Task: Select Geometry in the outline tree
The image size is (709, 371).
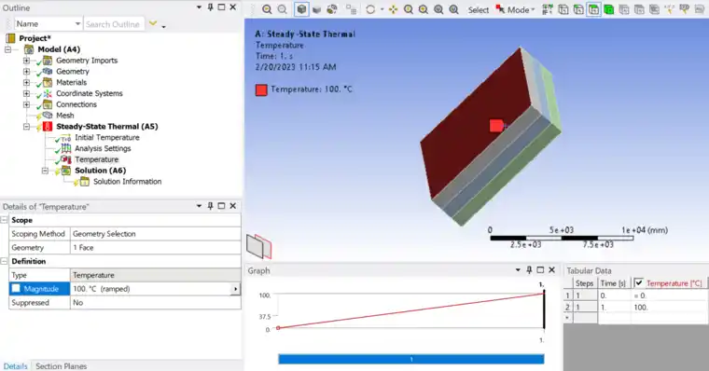Action: click(x=73, y=72)
